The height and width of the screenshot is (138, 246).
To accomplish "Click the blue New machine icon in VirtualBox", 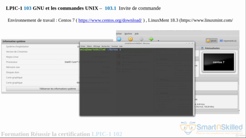I will (119, 39).
